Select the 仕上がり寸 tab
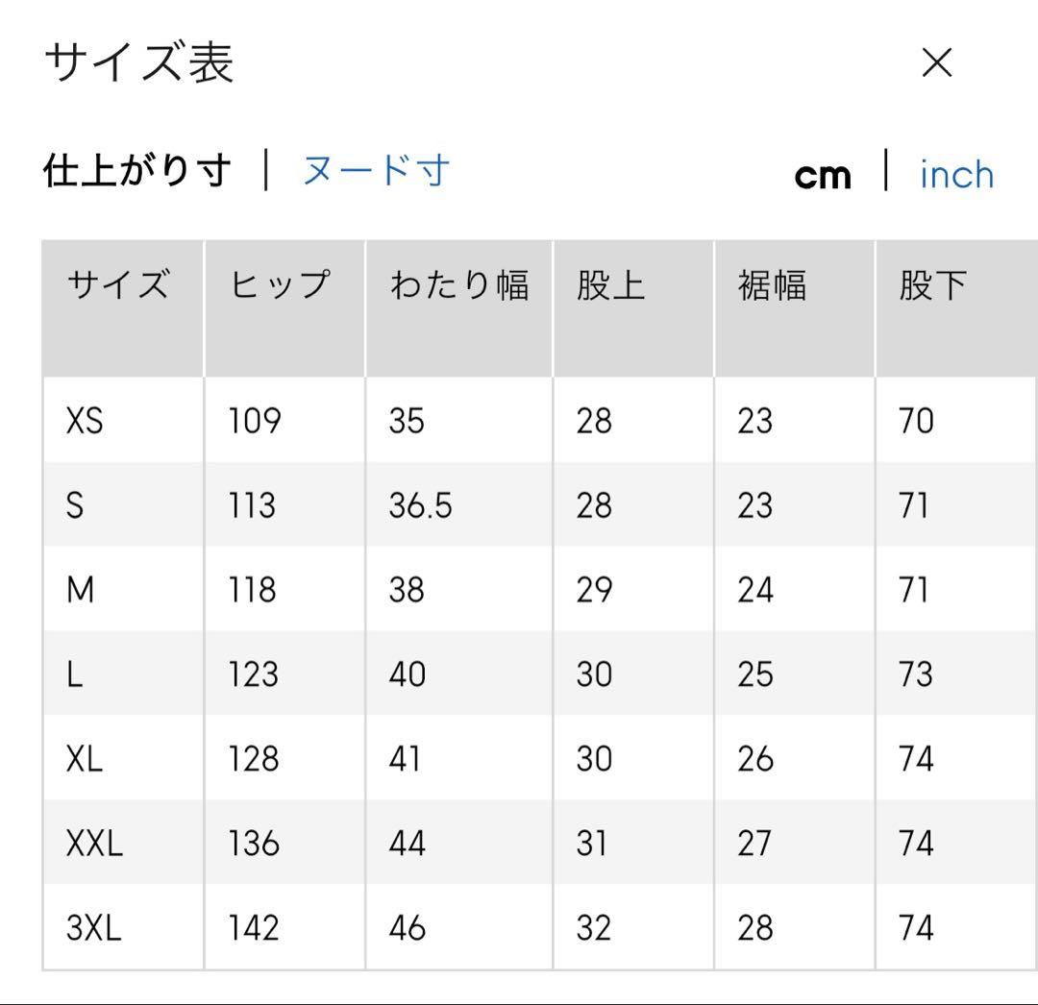The width and height of the screenshot is (1038, 1005). coord(136,171)
